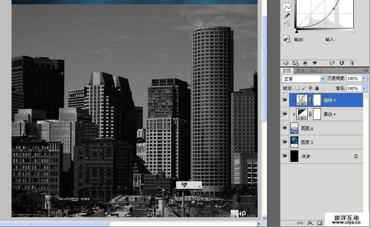Delete the adjustment layer via trash icon
This screenshot has width=371, height=228.
(352, 63)
